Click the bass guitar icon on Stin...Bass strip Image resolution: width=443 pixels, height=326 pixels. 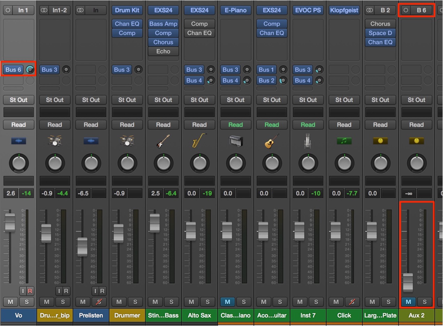click(163, 141)
